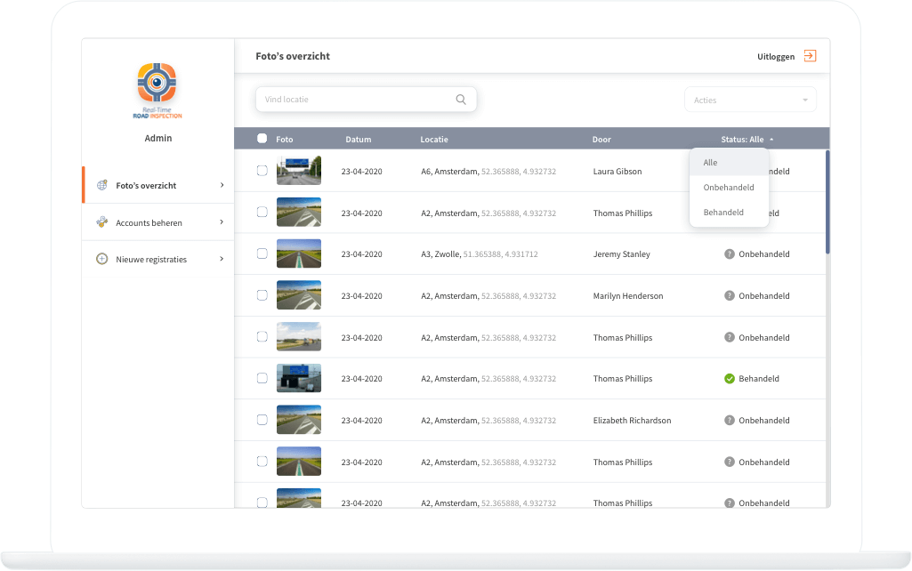Expand Accounts beheren chevron
The width and height of the screenshot is (912, 571).
click(x=222, y=222)
